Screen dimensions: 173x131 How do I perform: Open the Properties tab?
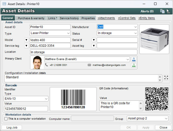[88, 18]
